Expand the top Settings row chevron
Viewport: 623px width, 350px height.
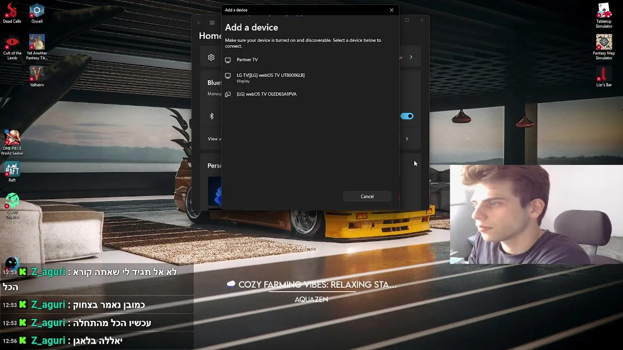pos(411,57)
